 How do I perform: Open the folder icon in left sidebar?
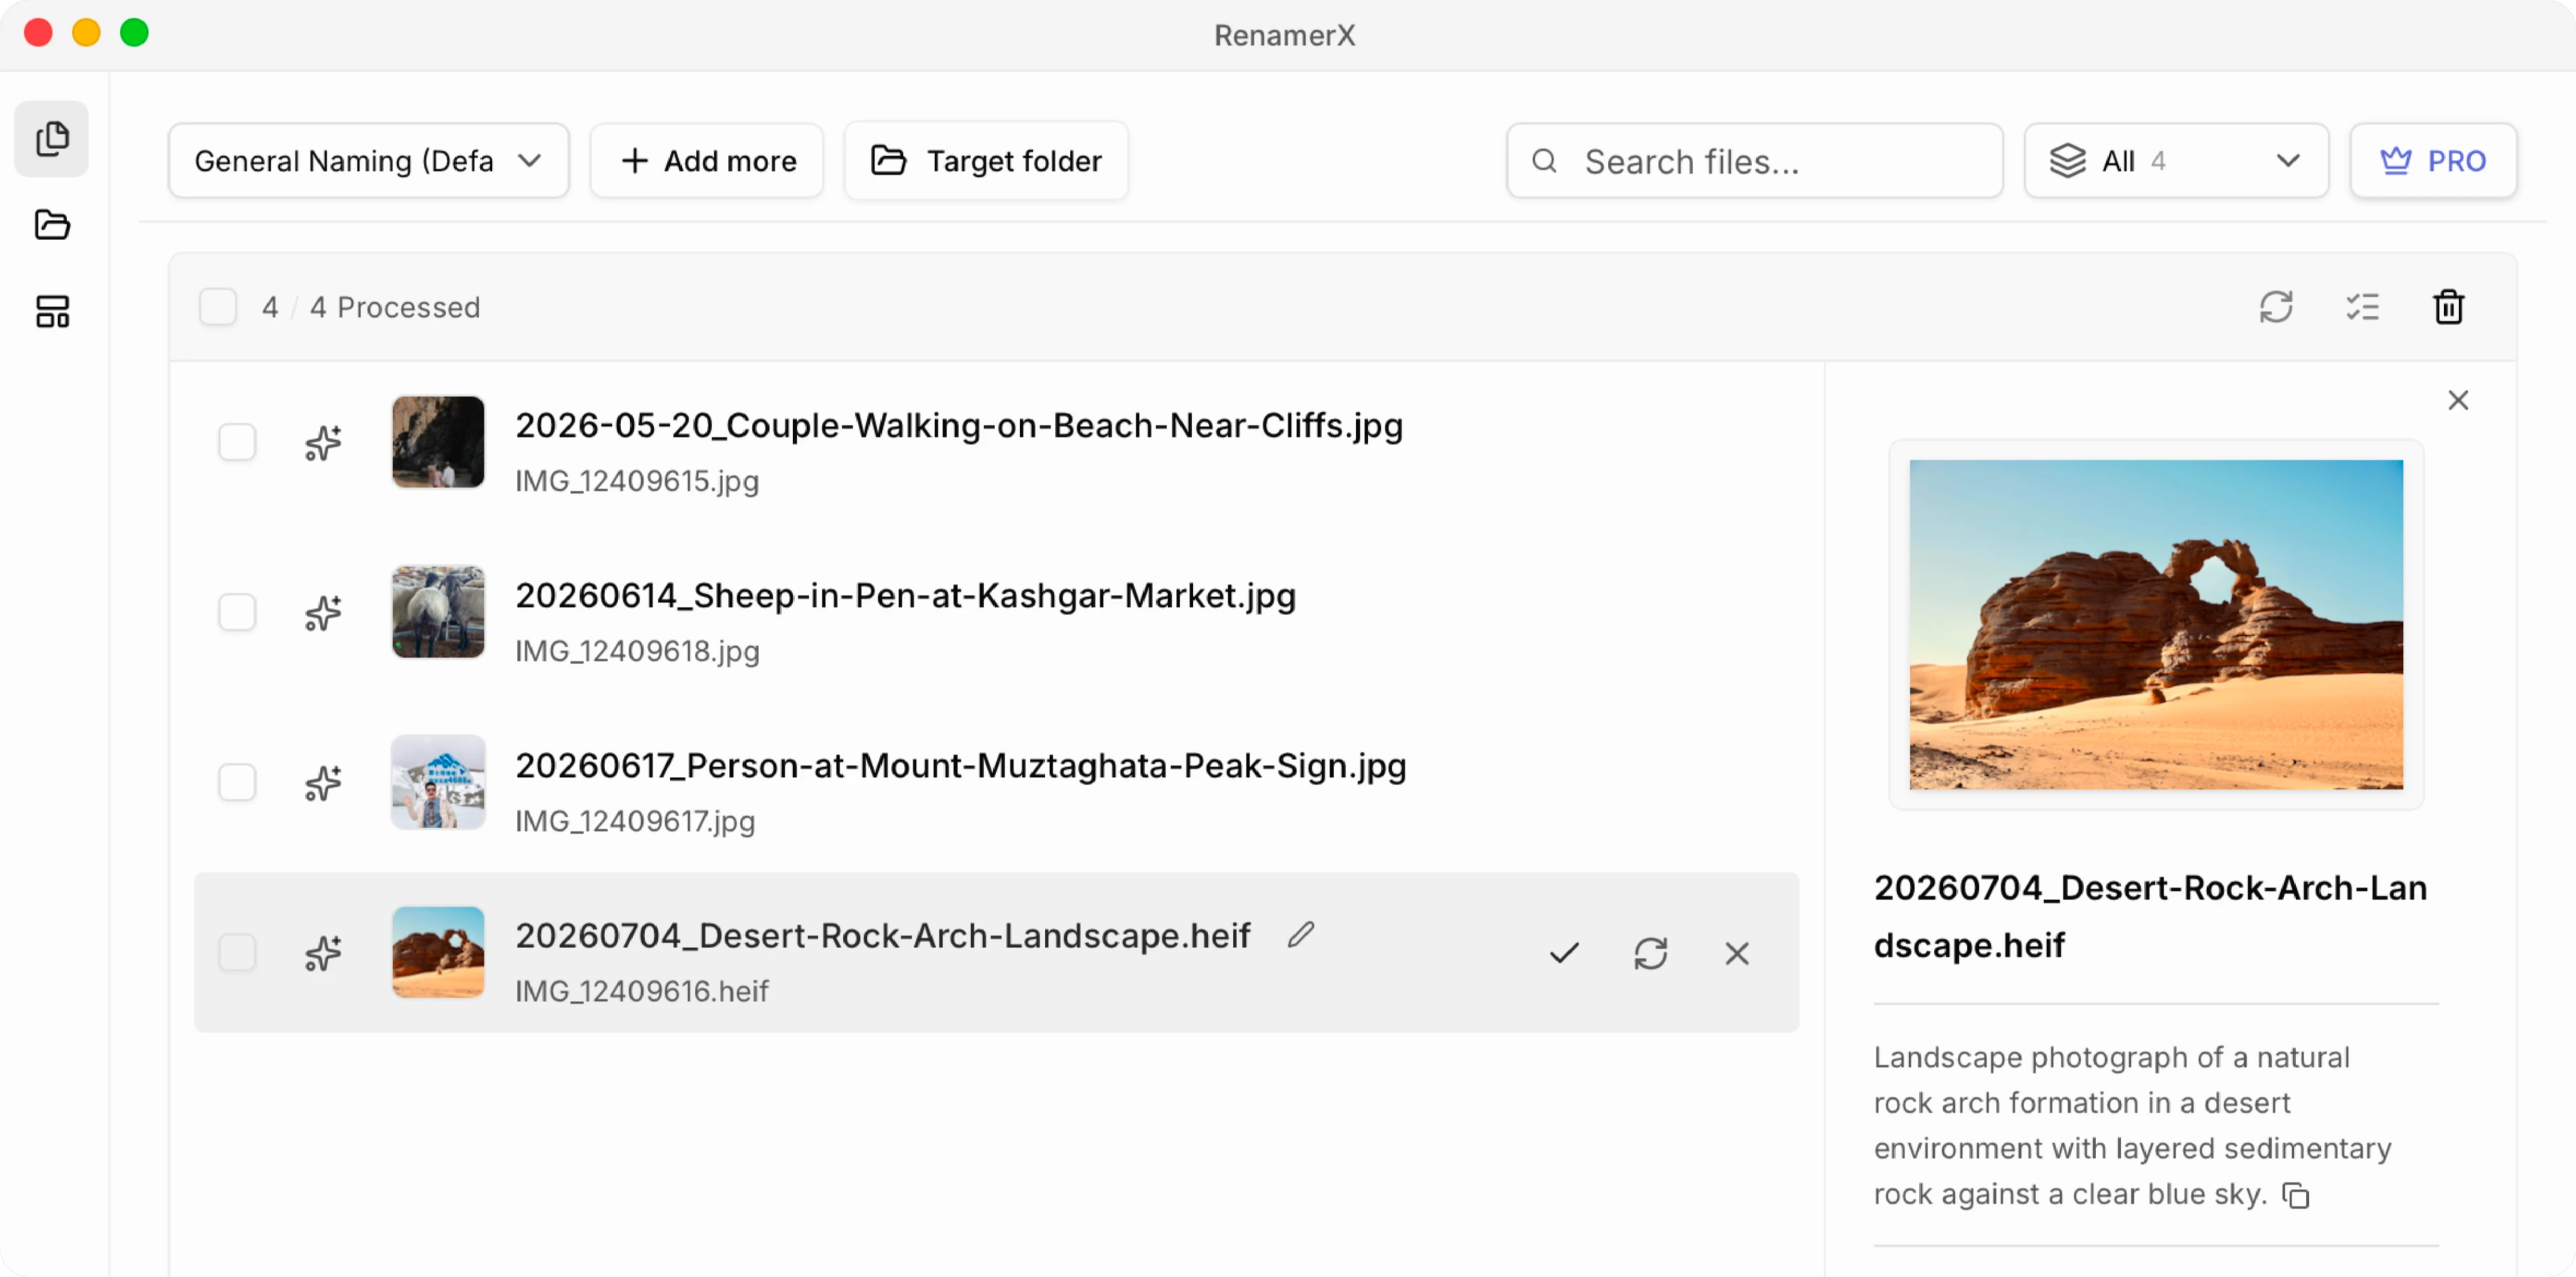point(52,225)
